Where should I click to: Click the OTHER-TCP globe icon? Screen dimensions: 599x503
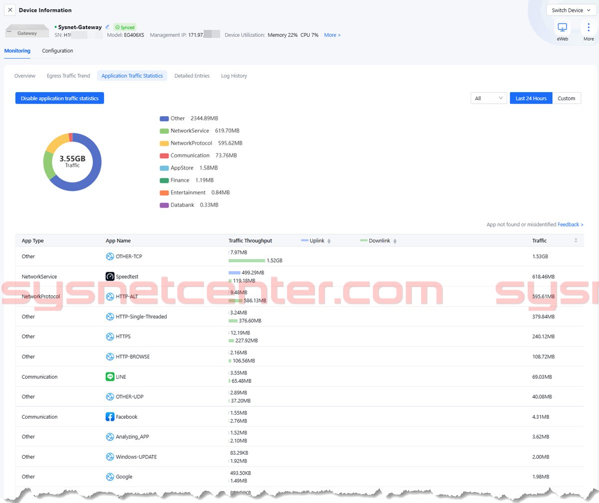click(x=110, y=256)
